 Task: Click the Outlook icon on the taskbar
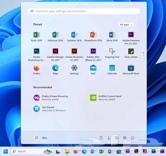click(93, 152)
